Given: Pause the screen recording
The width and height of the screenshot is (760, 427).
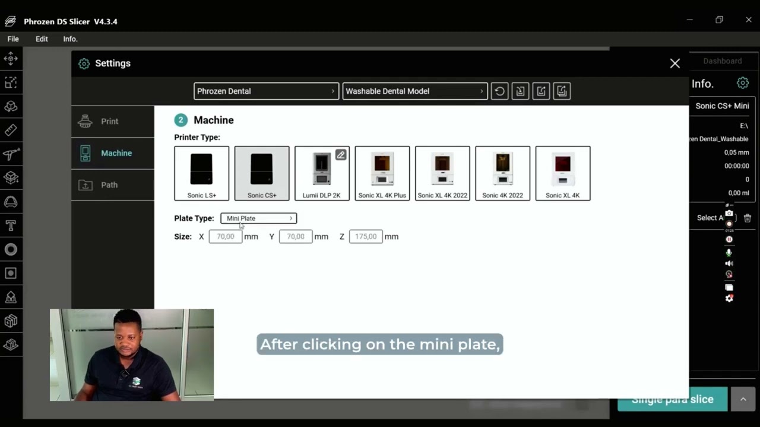Looking at the screenshot, I should [729, 239].
